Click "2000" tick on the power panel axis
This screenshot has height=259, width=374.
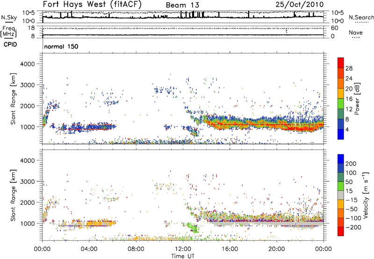click(28, 106)
